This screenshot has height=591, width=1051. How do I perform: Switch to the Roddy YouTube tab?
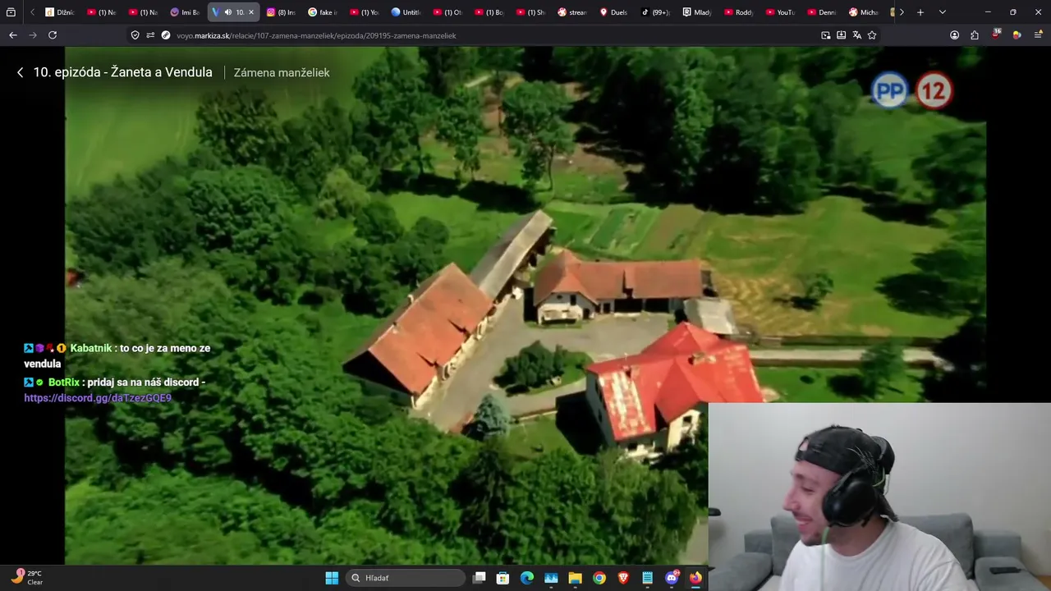(740, 12)
